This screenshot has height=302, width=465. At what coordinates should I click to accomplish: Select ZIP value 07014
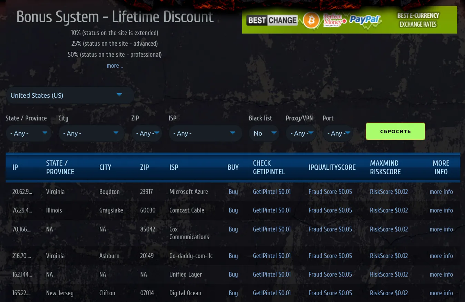click(x=147, y=293)
